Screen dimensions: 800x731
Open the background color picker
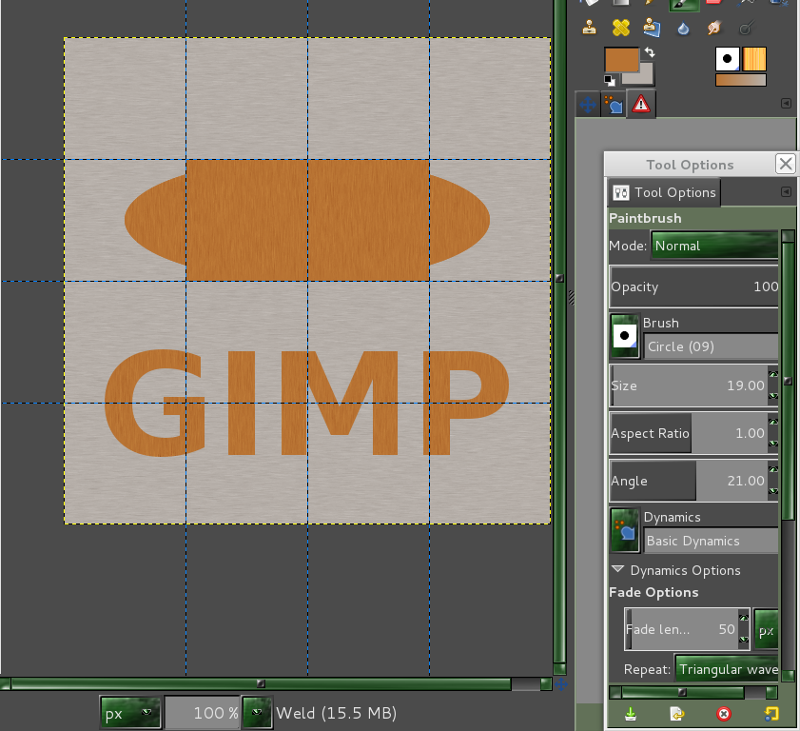(644, 76)
